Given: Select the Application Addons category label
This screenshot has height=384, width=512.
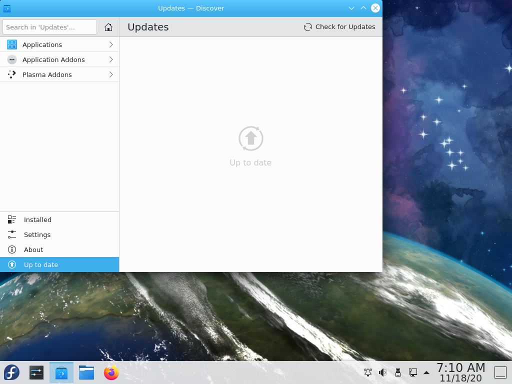Looking at the screenshot, I should [53, 60].
